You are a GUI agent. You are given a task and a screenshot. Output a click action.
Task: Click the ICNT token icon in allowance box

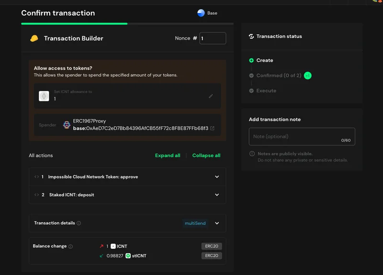pos(44,96)
